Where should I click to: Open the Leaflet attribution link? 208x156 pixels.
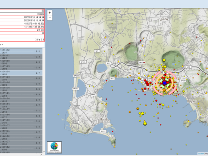tap(201, 154)
